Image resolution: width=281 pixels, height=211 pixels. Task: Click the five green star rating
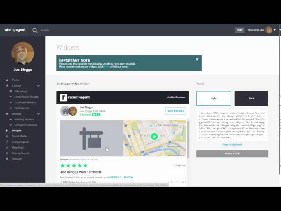pos(74,165)
